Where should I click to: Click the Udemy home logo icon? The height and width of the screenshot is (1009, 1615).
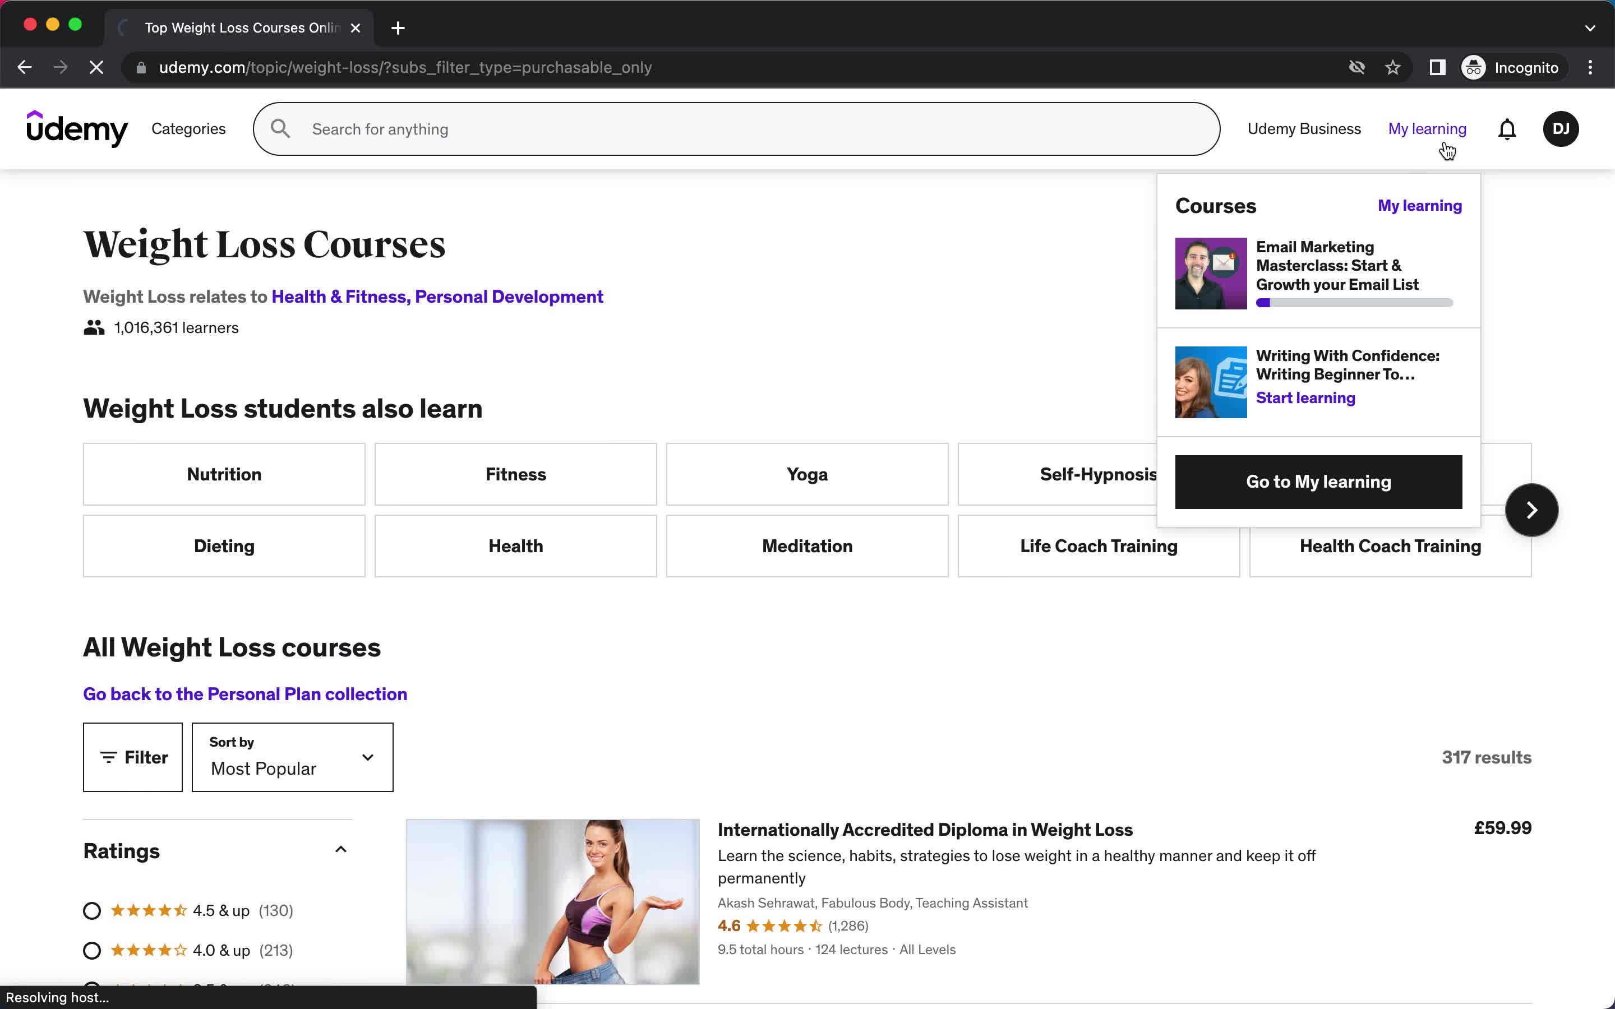tap(78, 128)
